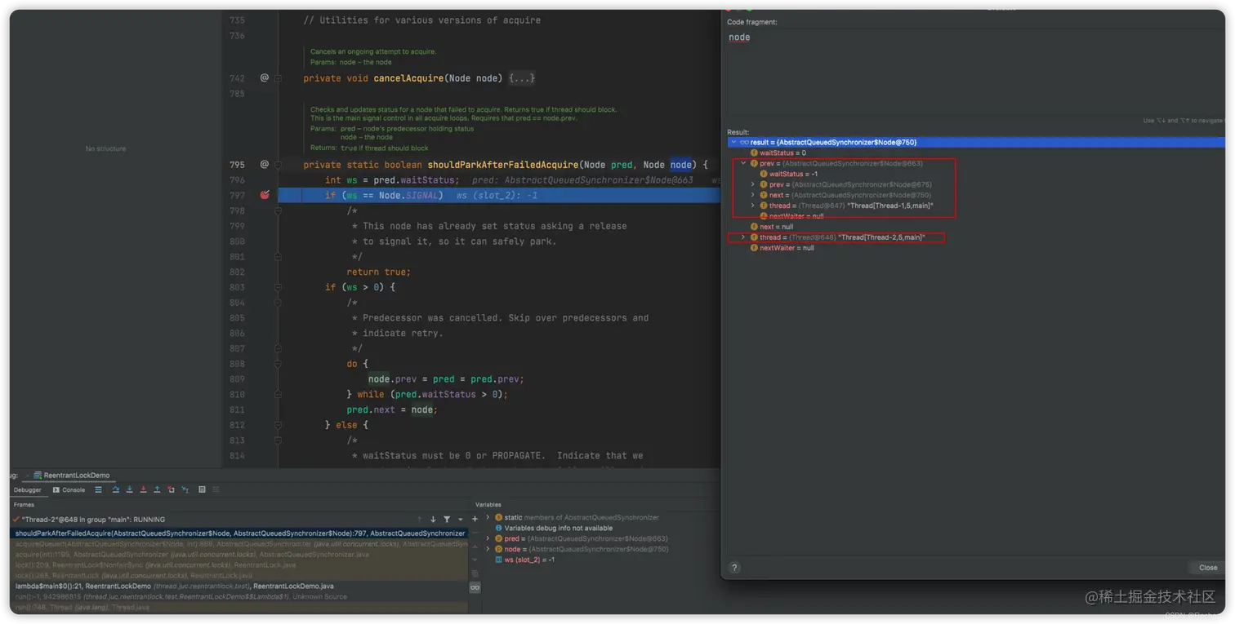Collapse the result node in Evaluate dialog
The height and width of the screenshot is (624, 1235).
733,142
